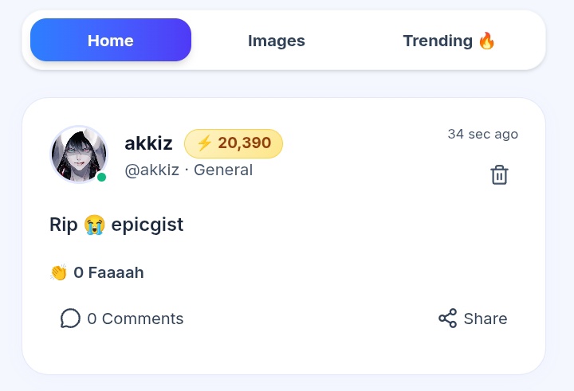Image resolution: width=574 pixels, height=391 pixels.
Task: Click the 20,390 points badge
Action: (x=234, y=143)
